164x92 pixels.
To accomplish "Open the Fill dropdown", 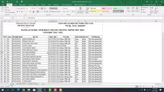I will [143, 10].
